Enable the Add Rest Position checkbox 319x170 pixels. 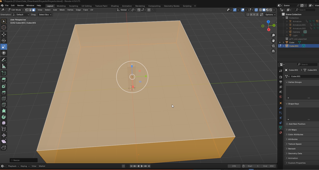(287, 124)
